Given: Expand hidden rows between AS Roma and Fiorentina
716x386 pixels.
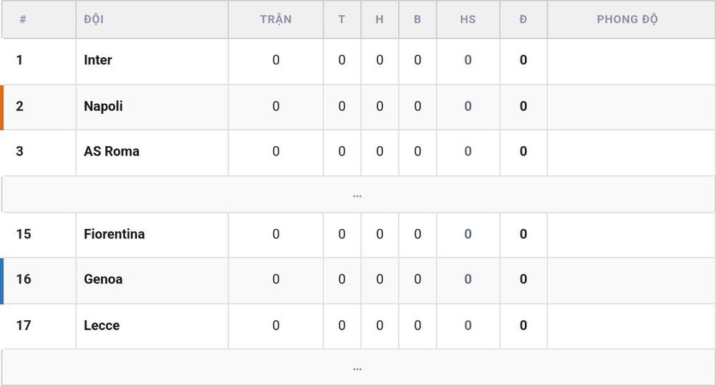Looking at the screenshot, I should click(358, 195).
